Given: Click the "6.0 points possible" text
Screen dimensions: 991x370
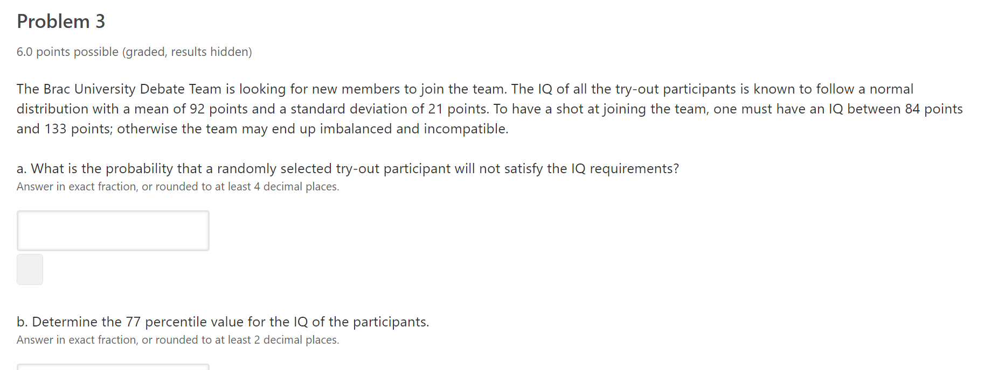Looking at the screenshot, I should pos(67,52).
